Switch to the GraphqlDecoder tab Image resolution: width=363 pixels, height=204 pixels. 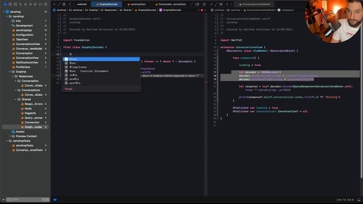pyautogui.click(x=107, y=4)
